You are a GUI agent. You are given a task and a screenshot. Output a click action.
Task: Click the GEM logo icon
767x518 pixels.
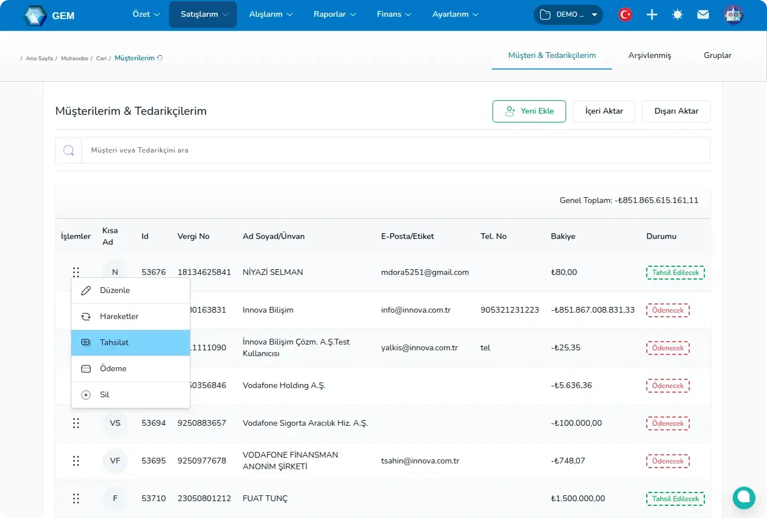[x=35, y=16]
